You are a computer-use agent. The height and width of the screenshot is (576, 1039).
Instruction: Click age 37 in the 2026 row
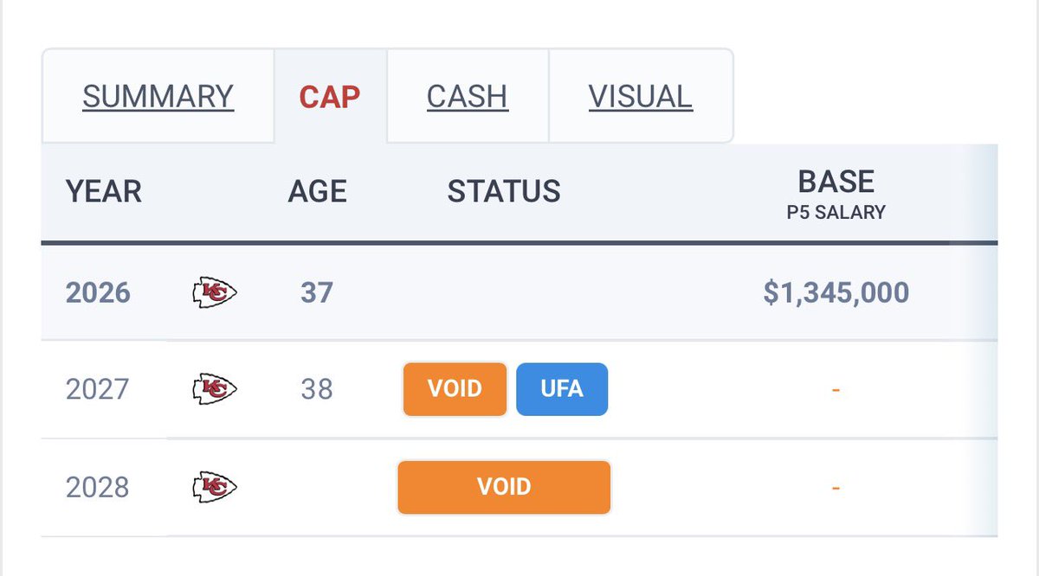point(316,293)
